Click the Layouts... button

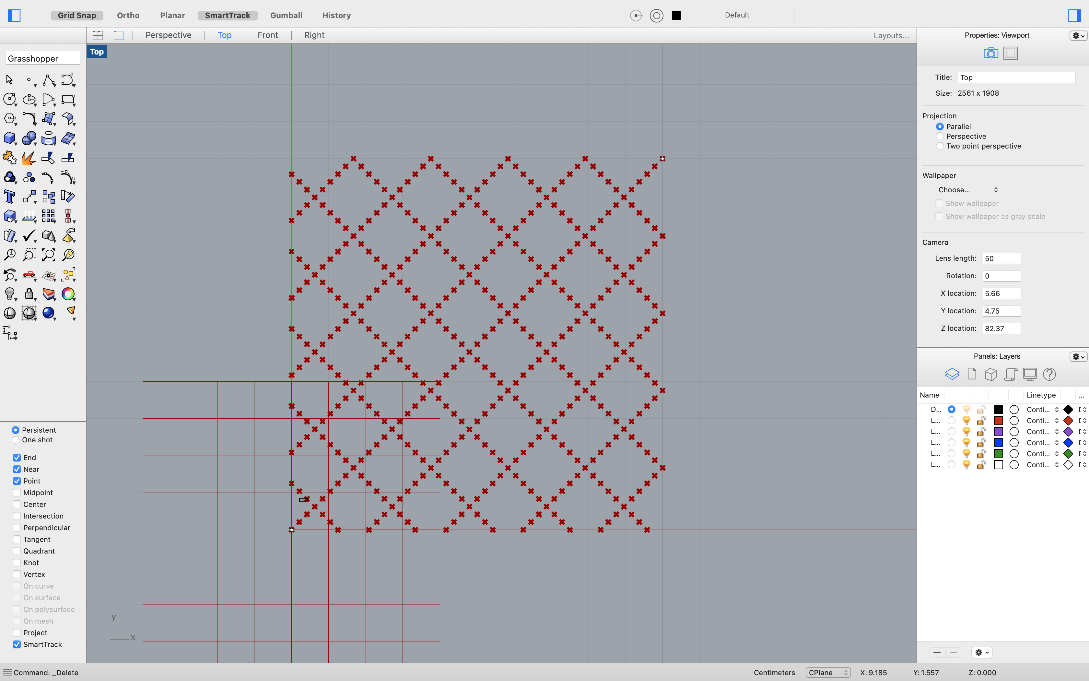[x=891, y=36]
